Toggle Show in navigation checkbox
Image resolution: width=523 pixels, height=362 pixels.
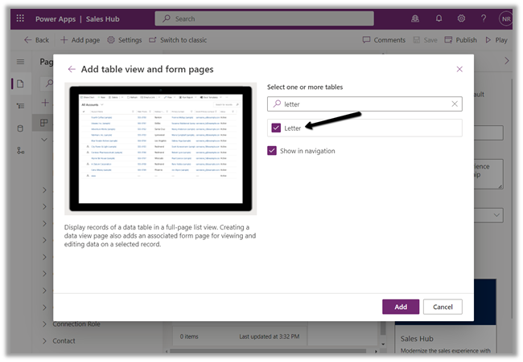point(273,151)
